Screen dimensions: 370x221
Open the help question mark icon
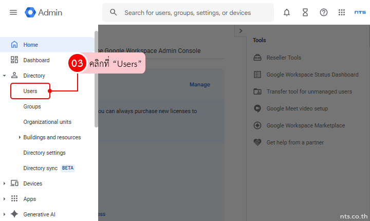pyautogui.click(x=323, y=12)
